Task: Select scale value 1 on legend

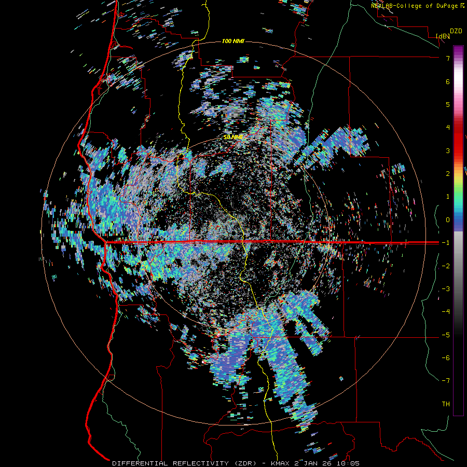Action: [448, 197]
